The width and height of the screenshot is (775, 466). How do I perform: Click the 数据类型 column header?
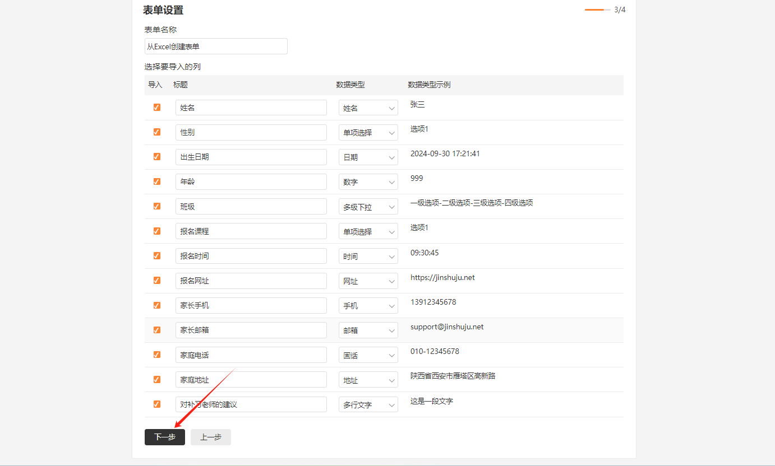coord(350,85)
